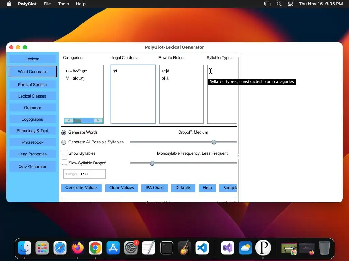Open Google Chrome from the dock
Screen dimensions: 349x261
[x=95, y=247]
